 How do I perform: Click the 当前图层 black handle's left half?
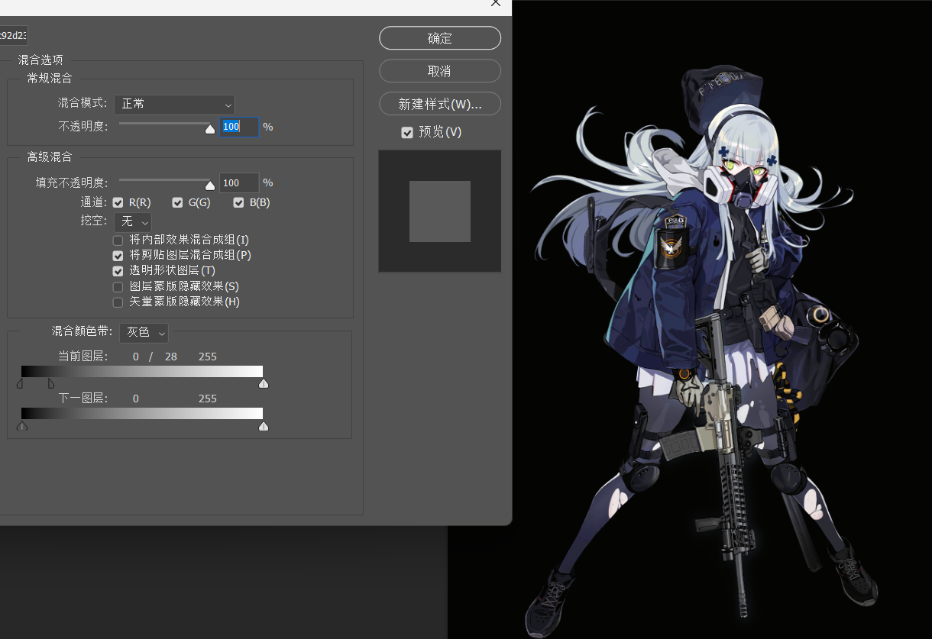coord(20,383)
